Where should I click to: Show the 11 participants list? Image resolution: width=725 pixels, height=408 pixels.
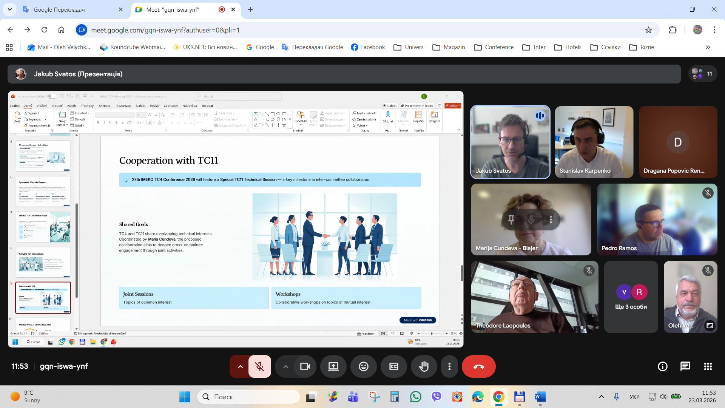click(x=703, y=74)
